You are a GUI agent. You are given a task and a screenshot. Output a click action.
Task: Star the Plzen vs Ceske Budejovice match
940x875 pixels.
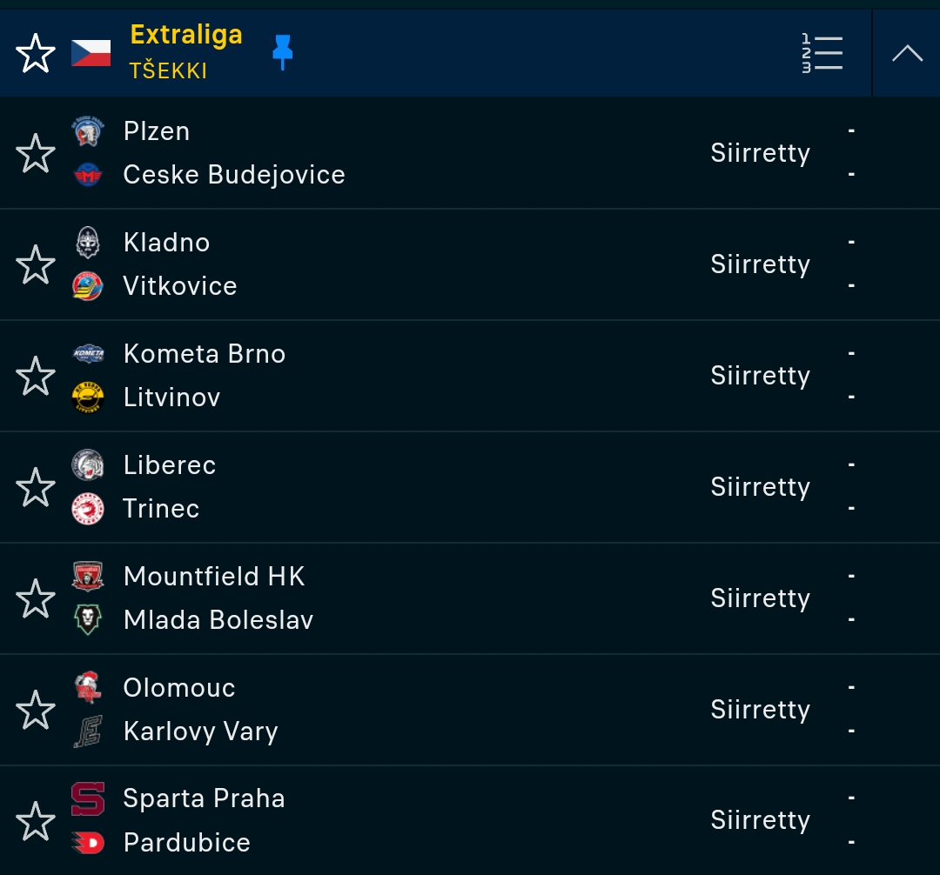tap(36, 153)
